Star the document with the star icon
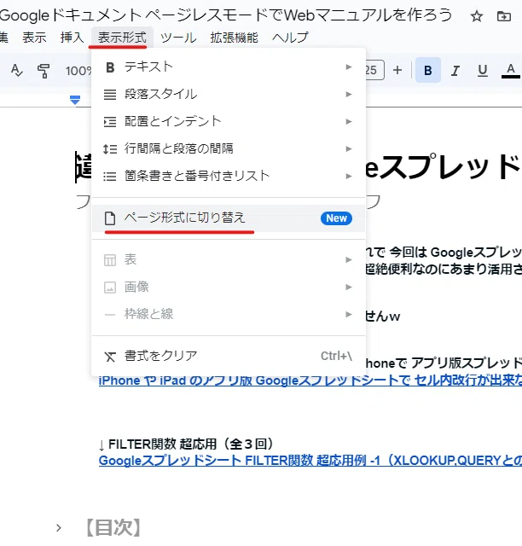The height and width of the screenshot is (546, 522). pos(477,16)
